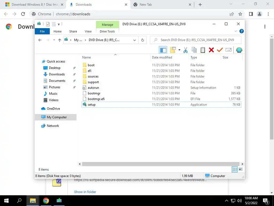
Task: Open OneDrive in navigation pane
Action: click(53, 109)
